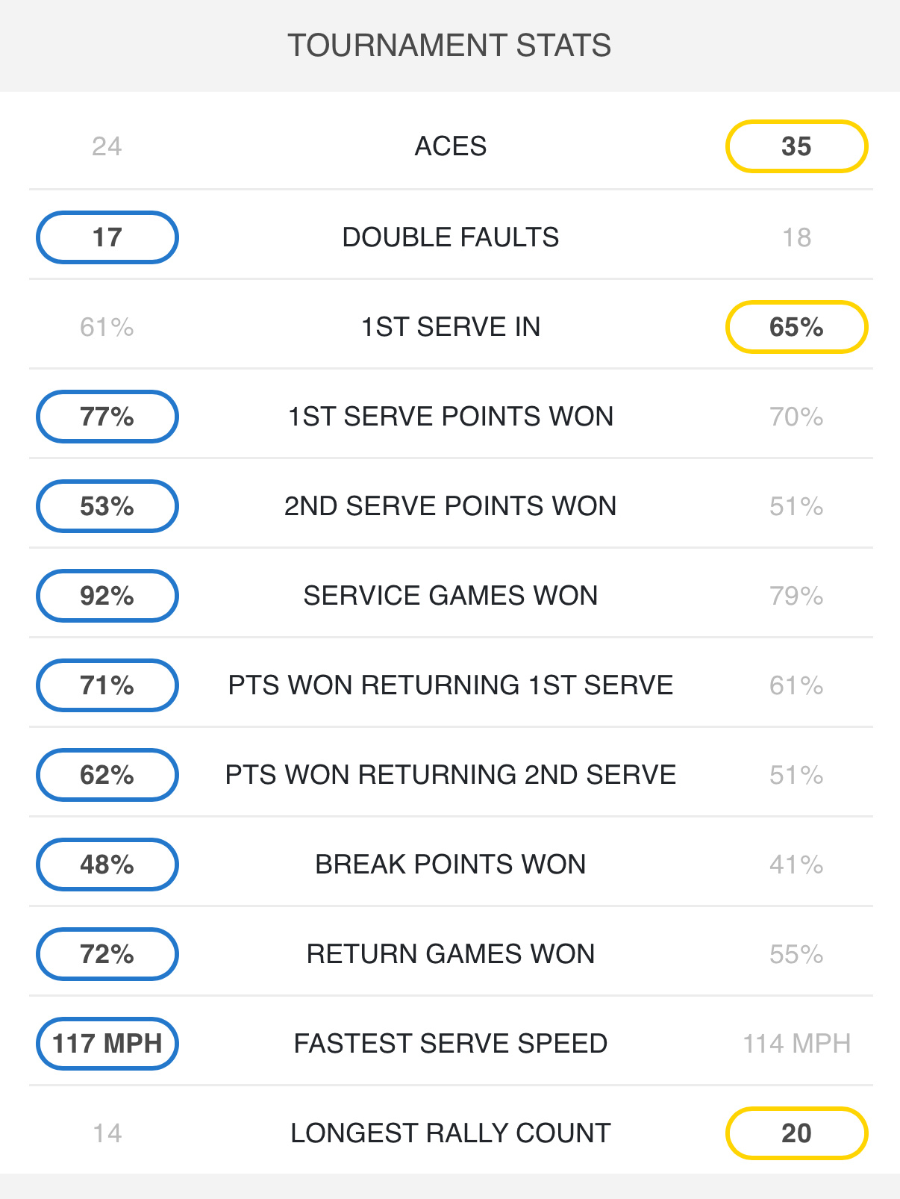Select the blue 77% first serve points badge
900x1199 pixels.
(107, 417)
